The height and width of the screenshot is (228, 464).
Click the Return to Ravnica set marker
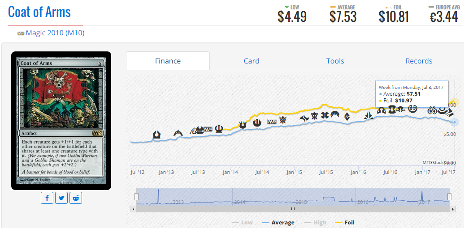click(156, 135)
